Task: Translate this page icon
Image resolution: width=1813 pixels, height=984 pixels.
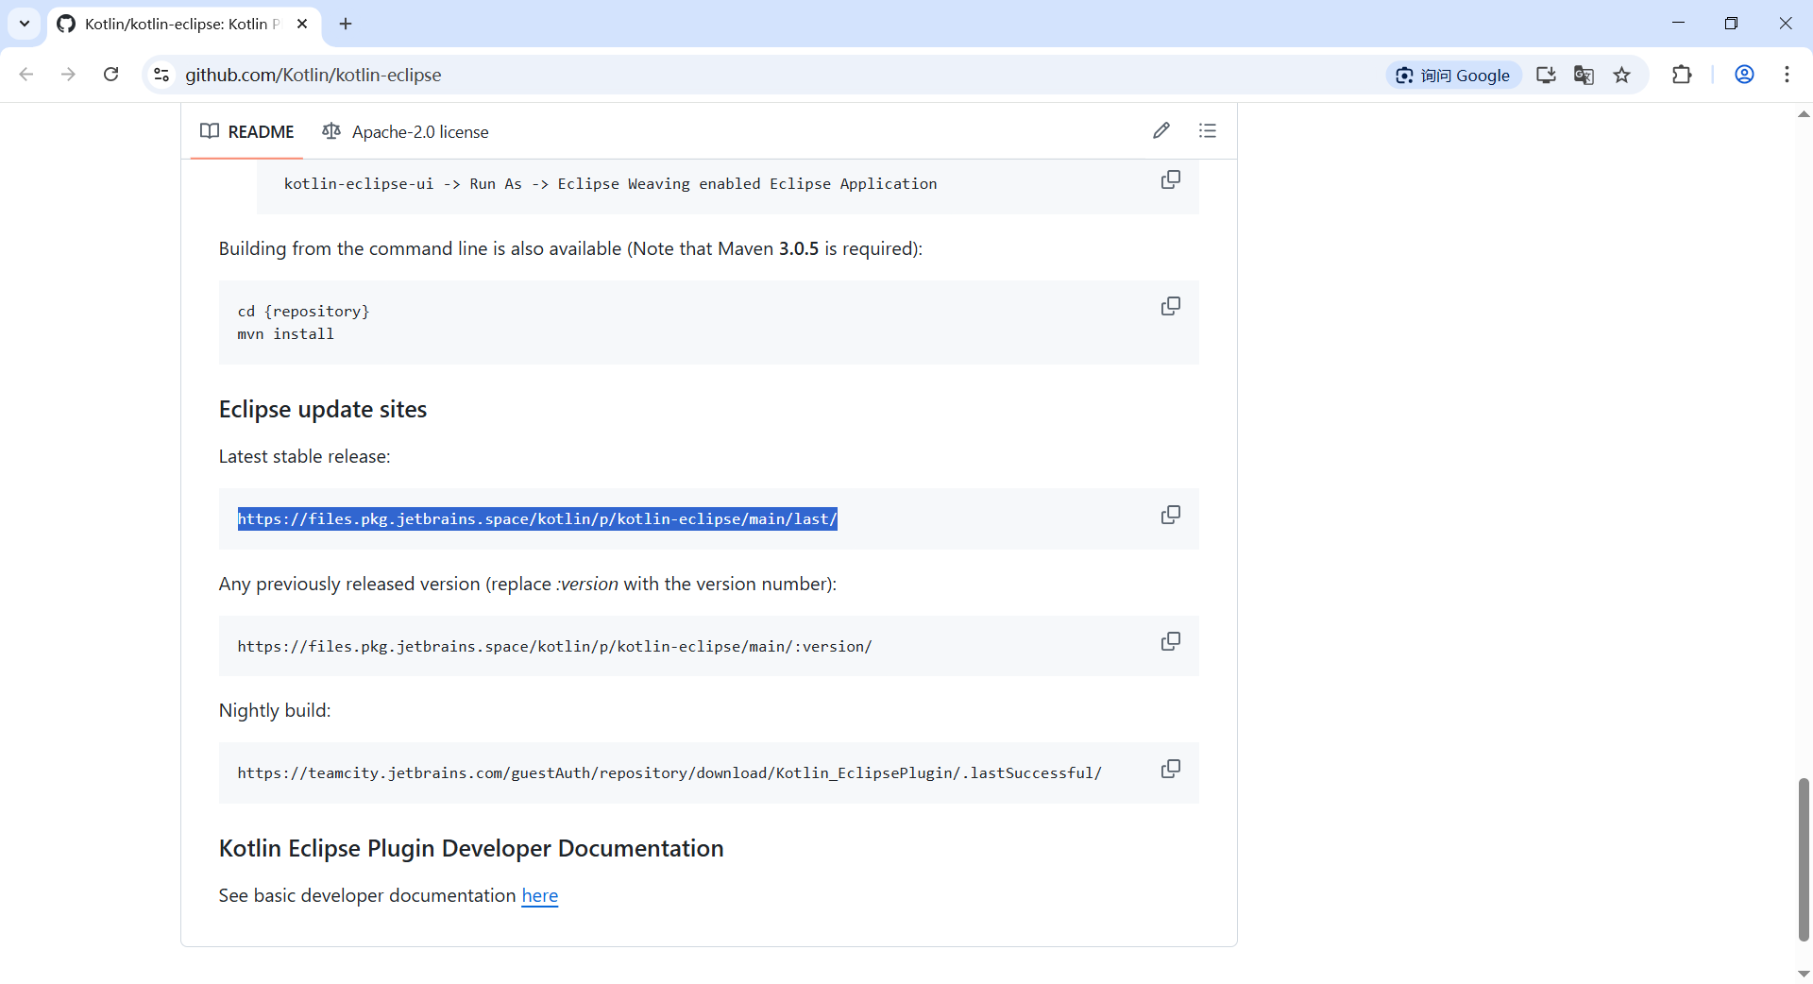Action: click(x=1584, y=75)
